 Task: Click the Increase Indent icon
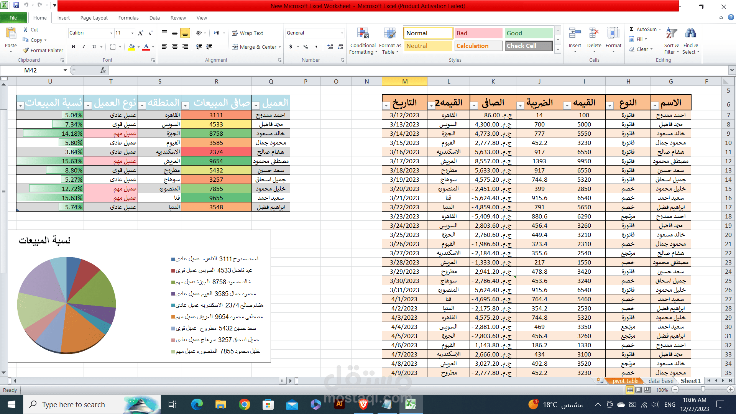(x=209, y=47)
